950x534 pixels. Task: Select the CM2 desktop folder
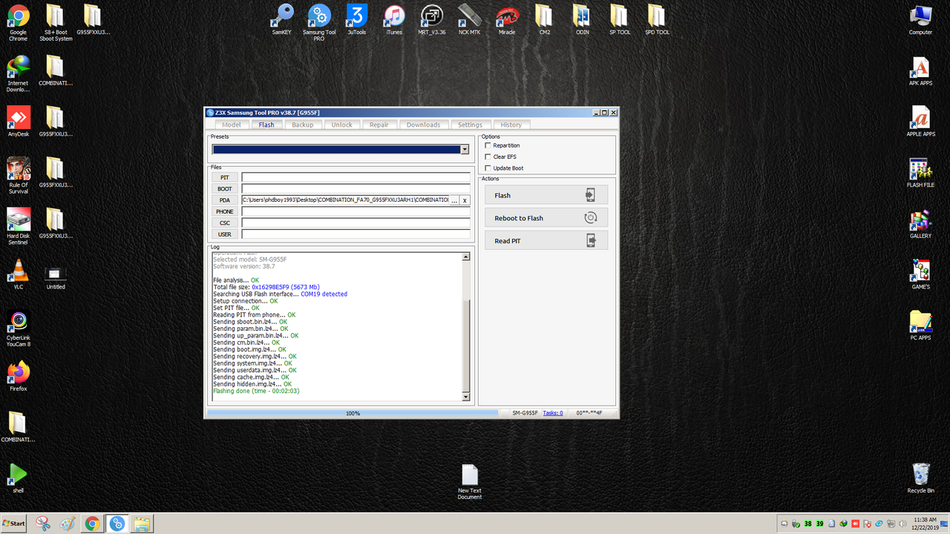coord(544,20)
